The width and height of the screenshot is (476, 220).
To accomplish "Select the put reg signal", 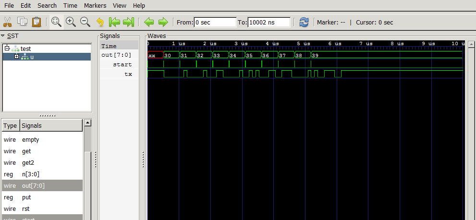I will [42, 197].
